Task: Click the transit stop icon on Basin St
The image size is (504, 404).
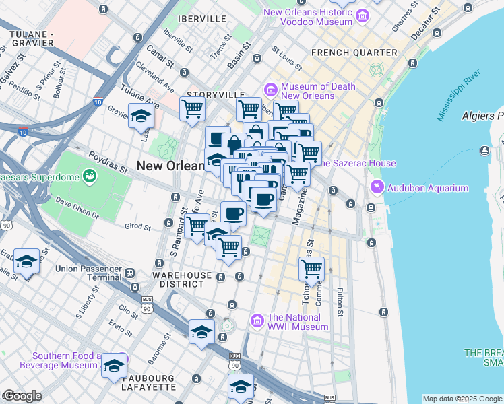Action: (257, 59)
